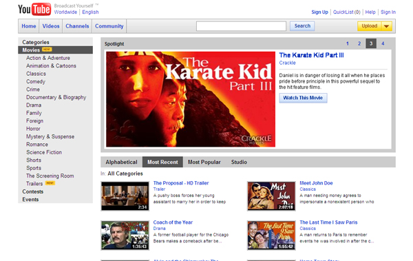
Task: Select Shorts category
Action: coord(34,160)
